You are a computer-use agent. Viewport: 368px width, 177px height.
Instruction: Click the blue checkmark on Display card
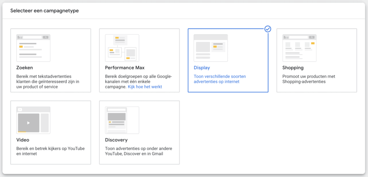tap(268, 29)
